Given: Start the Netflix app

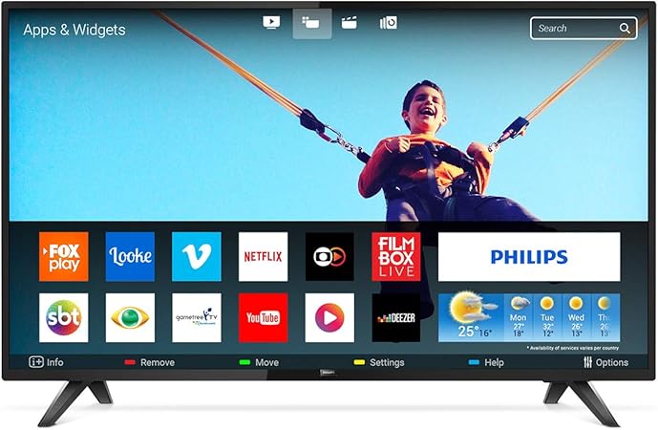Looking at the screenshot, I should 264,257.
